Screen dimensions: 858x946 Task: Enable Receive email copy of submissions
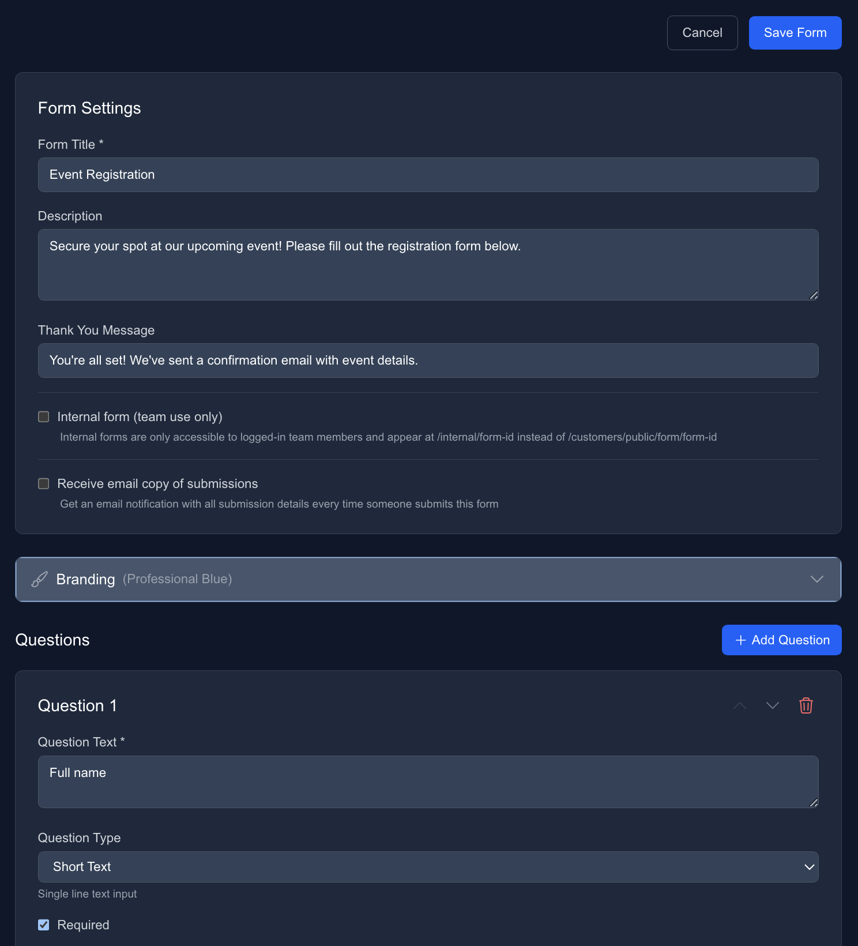(x=43, y=483)
